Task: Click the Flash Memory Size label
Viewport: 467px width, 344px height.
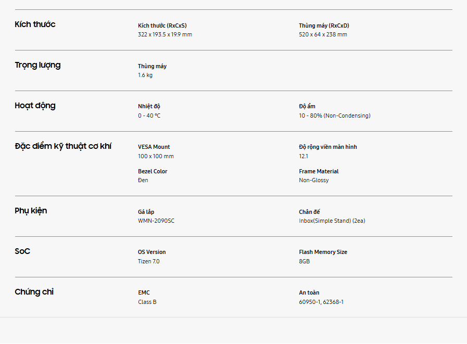Action: [323, 252]
